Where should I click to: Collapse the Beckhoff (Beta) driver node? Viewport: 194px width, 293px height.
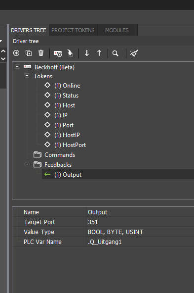17,67
